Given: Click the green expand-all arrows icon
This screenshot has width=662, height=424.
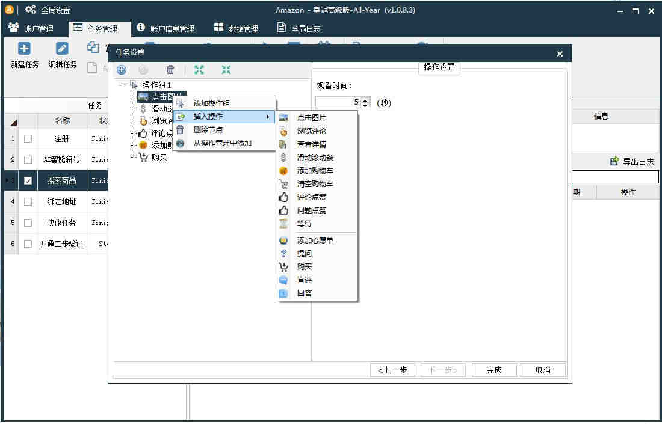Looking at the screenshot, I should (x=199, y=70).
